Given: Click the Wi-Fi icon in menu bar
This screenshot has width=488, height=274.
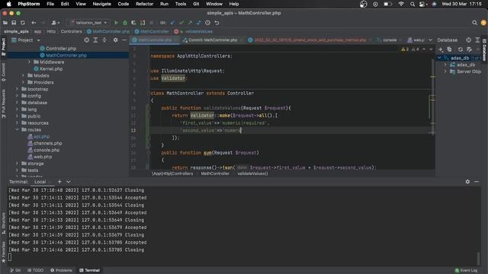Looking at the screenshot, I should coord(401,4).
